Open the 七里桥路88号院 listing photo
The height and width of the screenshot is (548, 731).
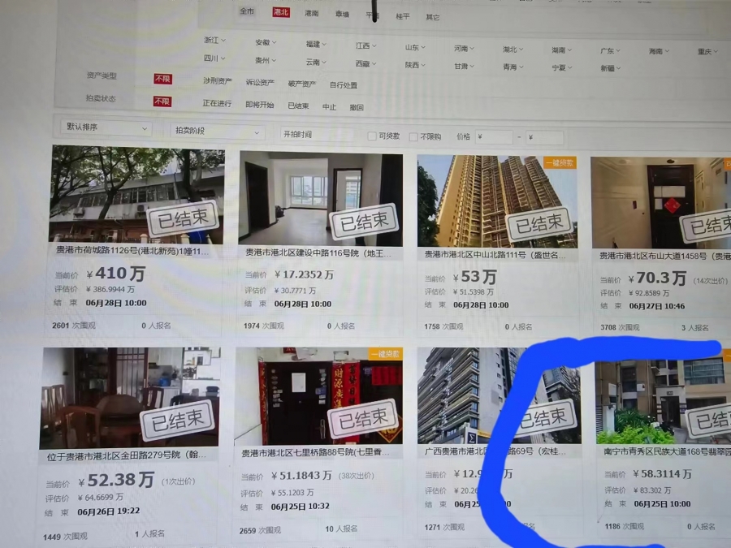pos(319,396)
